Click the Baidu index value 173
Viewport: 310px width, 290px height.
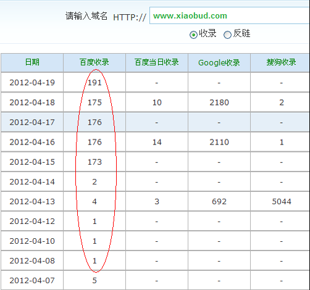(94, 162)
